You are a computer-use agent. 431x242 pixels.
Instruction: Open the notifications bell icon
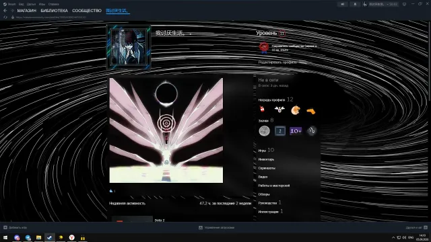click(x=355, y=4)
